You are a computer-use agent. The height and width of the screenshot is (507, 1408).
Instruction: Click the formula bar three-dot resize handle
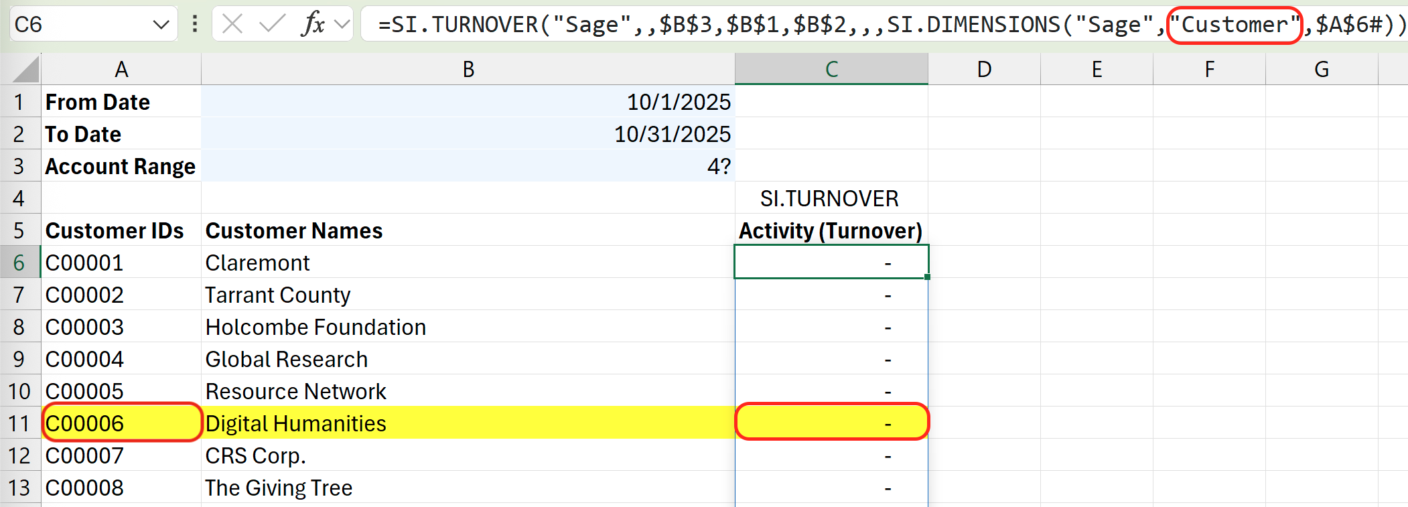click(195, 25)
